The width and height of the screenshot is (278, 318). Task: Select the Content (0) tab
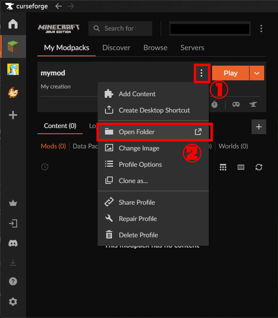[x=60, y=126]
